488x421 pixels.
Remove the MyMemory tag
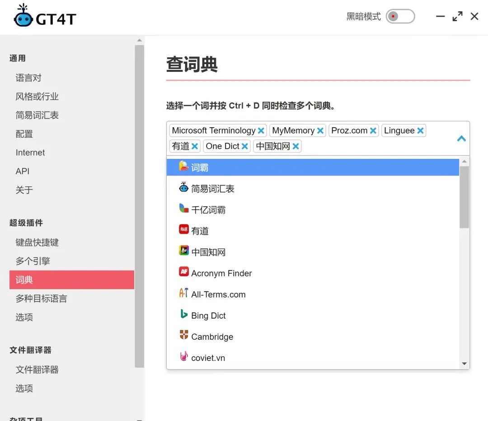pyautogui.click(x=320, y=131)
